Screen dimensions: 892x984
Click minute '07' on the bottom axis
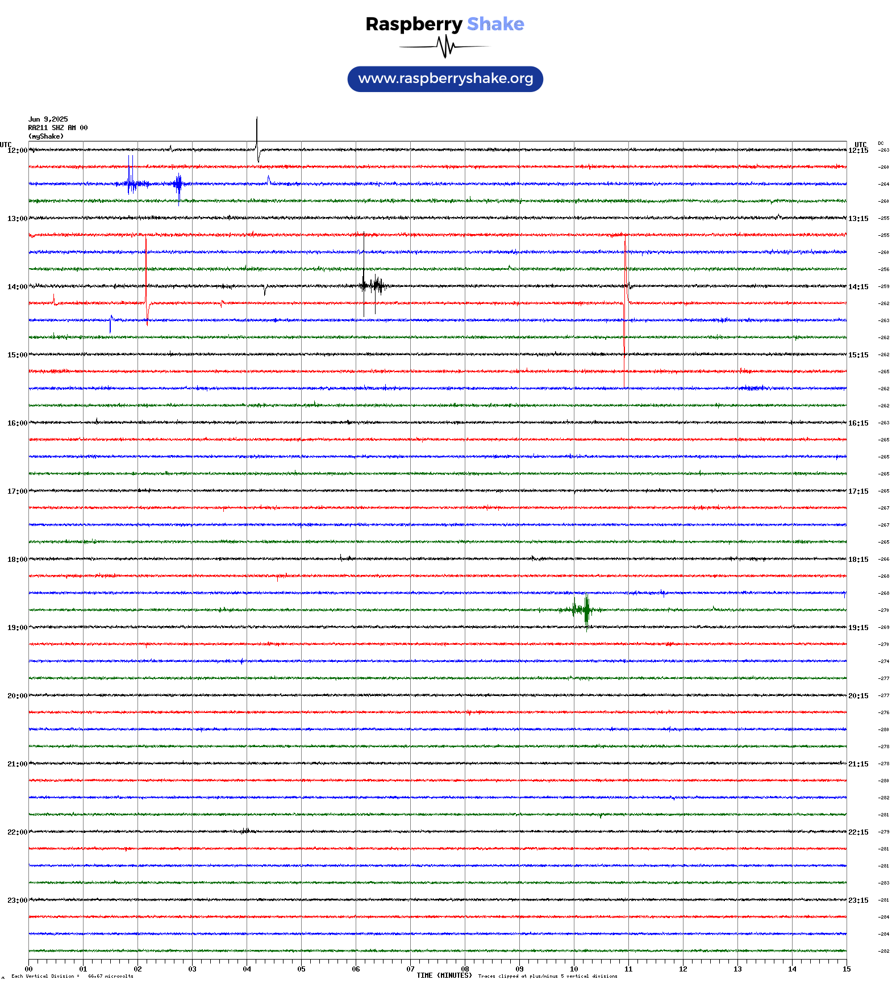click(x=410, y=969)
